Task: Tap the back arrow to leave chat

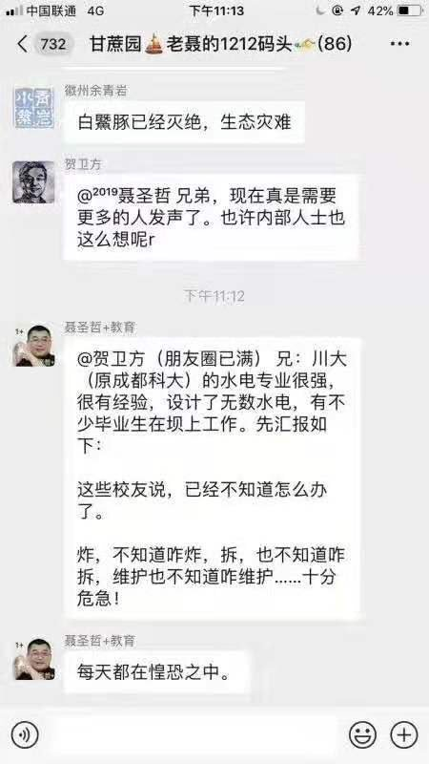Action: [22, 44]
